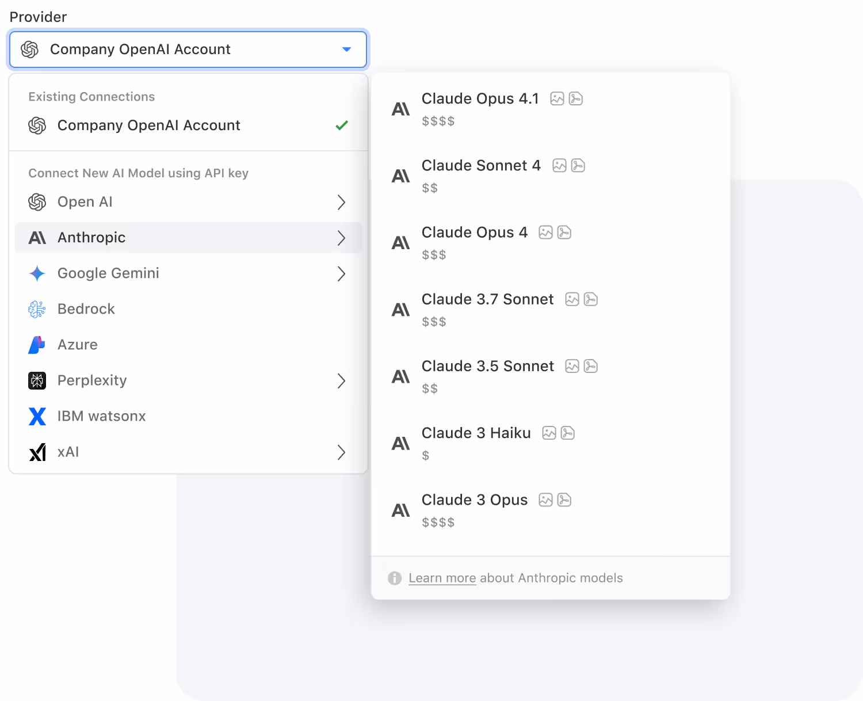Click the OpenAI logo in Provider field
Screen dimensions: 863x701
tap(30, 49)
